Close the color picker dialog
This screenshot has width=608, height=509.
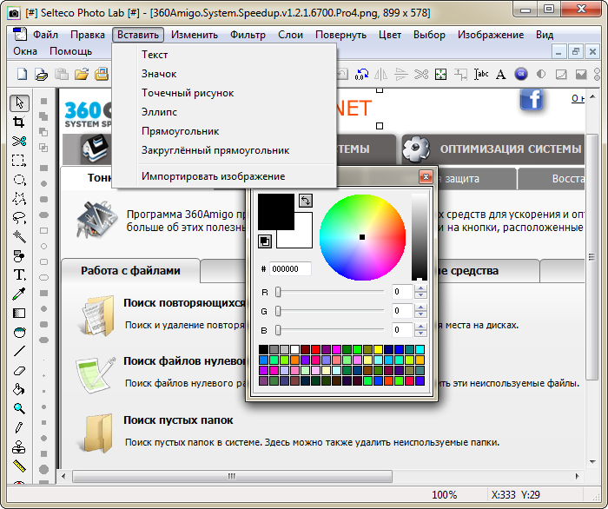click(426, 177)
